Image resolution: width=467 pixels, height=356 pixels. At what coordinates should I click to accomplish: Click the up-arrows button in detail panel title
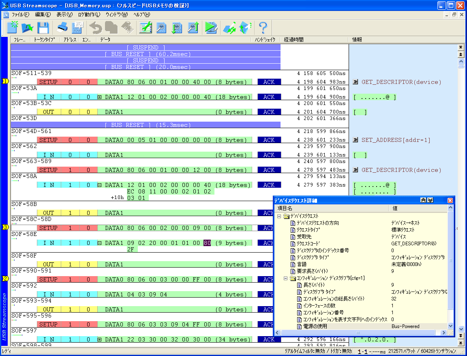point(423,200)
